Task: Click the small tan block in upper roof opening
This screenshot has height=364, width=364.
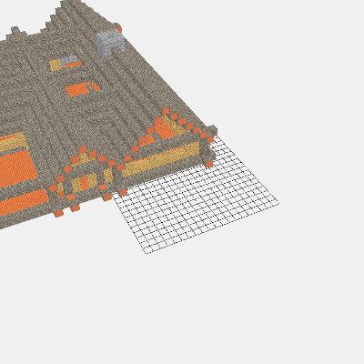Action: pyautogui.click(x=55, y=65)
